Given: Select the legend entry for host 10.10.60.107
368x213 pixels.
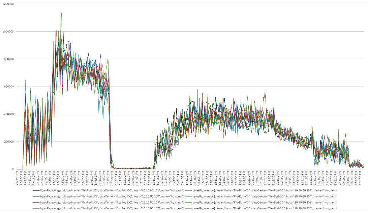Looking at the screenshot, I should [x=108, y=208].
